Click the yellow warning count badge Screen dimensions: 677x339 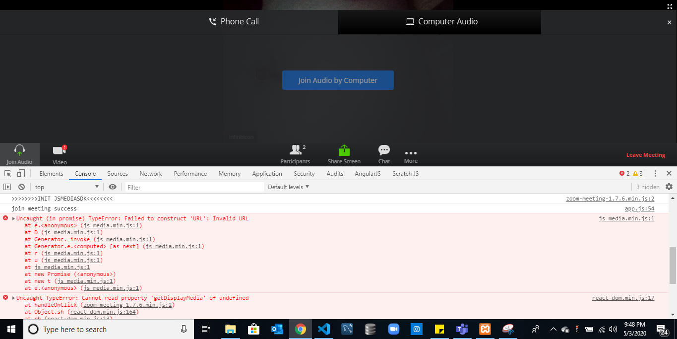coord(638,173)
